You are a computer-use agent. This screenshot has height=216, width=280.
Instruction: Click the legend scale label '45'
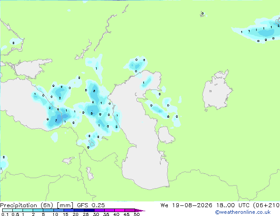click(x=126, y=214)
